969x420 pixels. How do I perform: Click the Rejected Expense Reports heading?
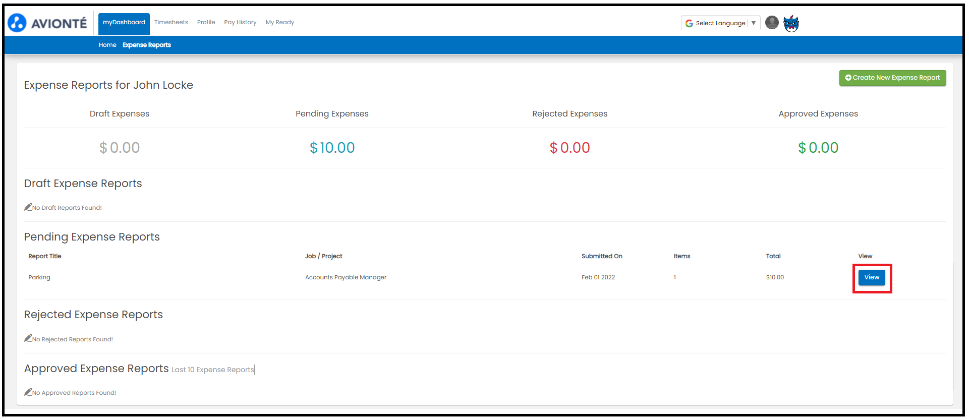[x=94, y=315]
